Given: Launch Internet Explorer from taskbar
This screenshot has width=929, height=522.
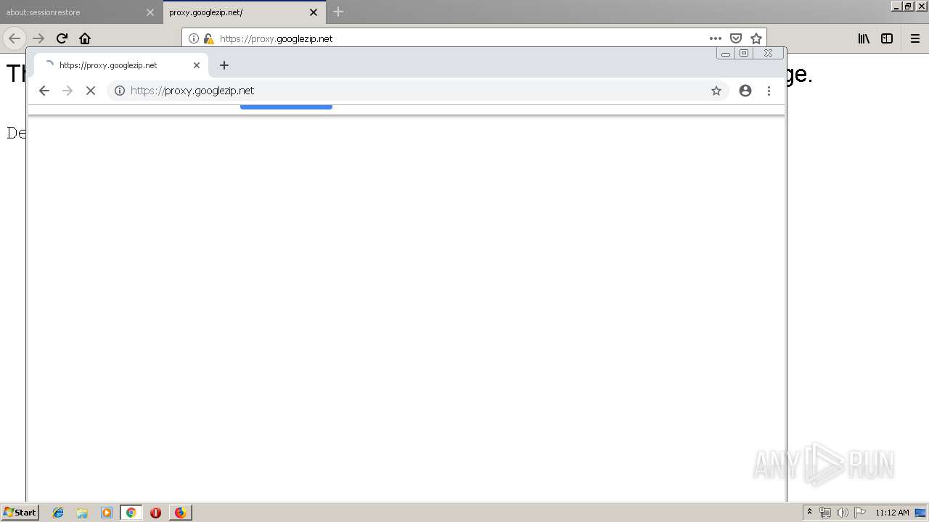Looking at the screenshot, I should (58, 513).
